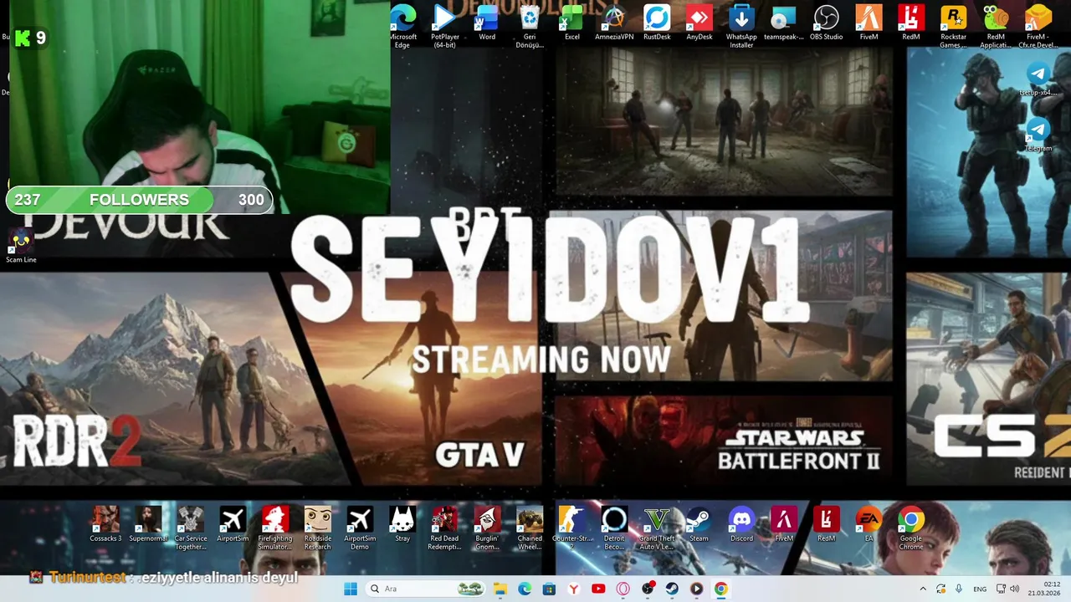The width and height of the screenshot is (1071, 602).
Task: Open the Counter-Strike 2 desktop shortcut
Action: click(572, 528)
